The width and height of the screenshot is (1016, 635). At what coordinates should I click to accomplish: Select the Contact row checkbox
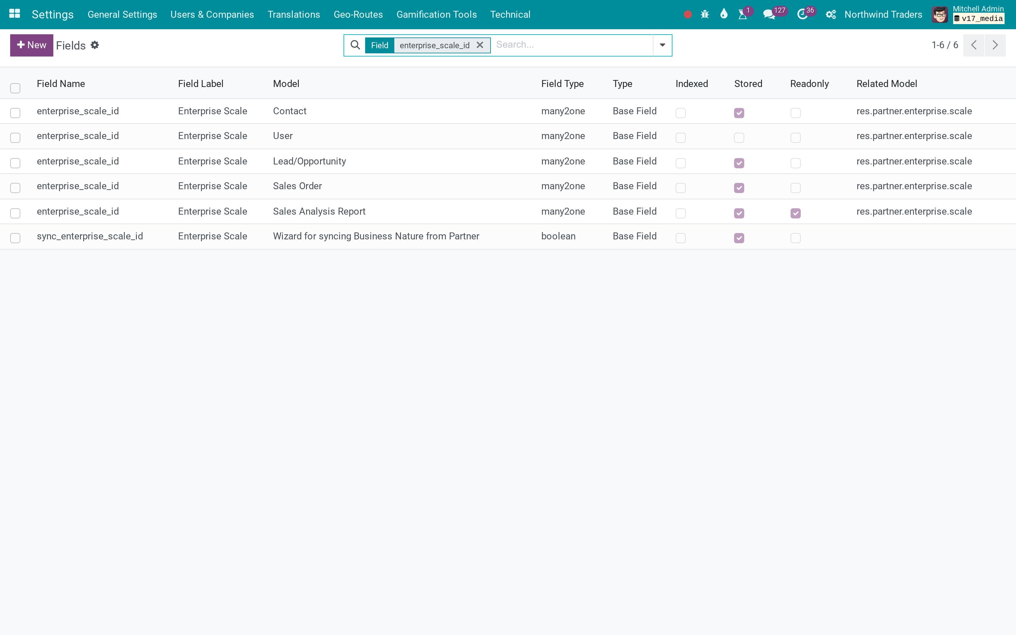(16, 113)
